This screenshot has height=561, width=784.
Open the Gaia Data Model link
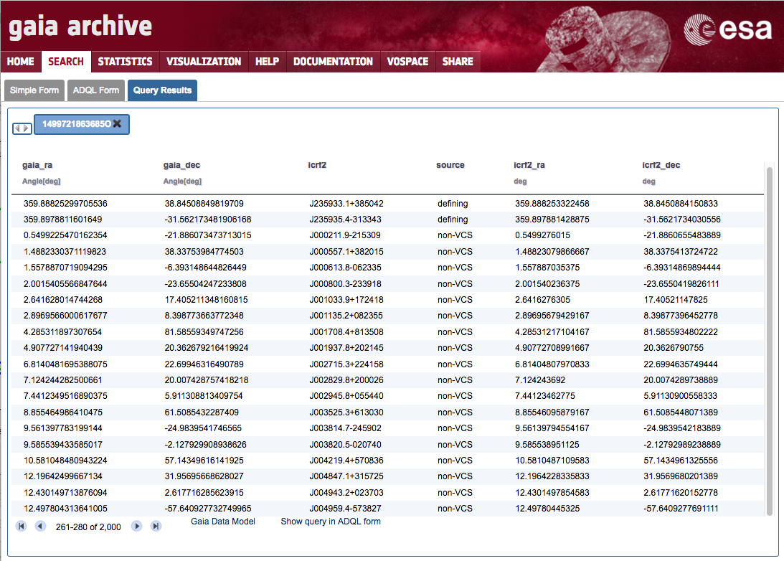tap(223, 522)
